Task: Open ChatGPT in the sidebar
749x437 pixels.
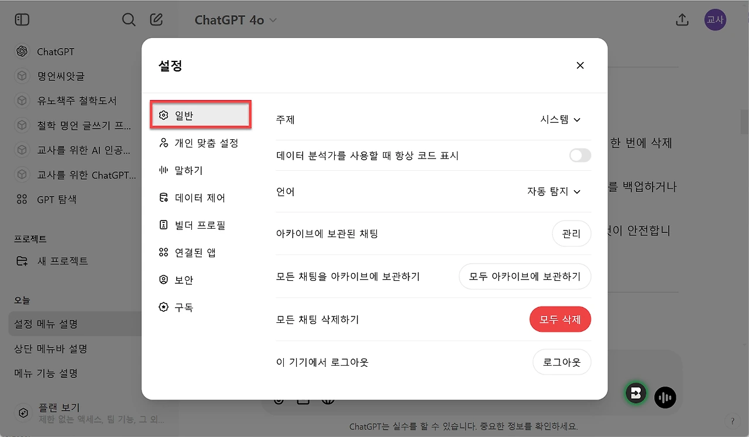Action: coord(75,51)
